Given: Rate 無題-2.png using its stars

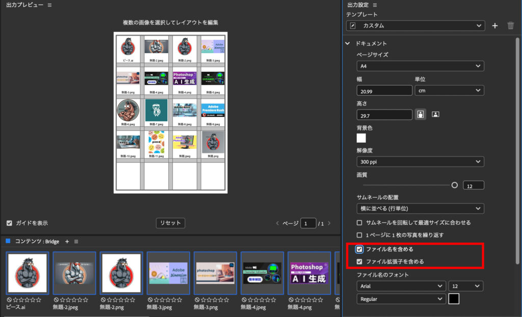Looking at the screenshot, I should (x=121, y=300).
